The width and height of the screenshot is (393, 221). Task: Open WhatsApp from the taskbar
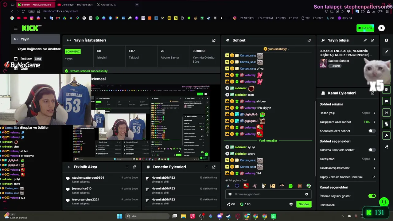[x=274, y=216]
